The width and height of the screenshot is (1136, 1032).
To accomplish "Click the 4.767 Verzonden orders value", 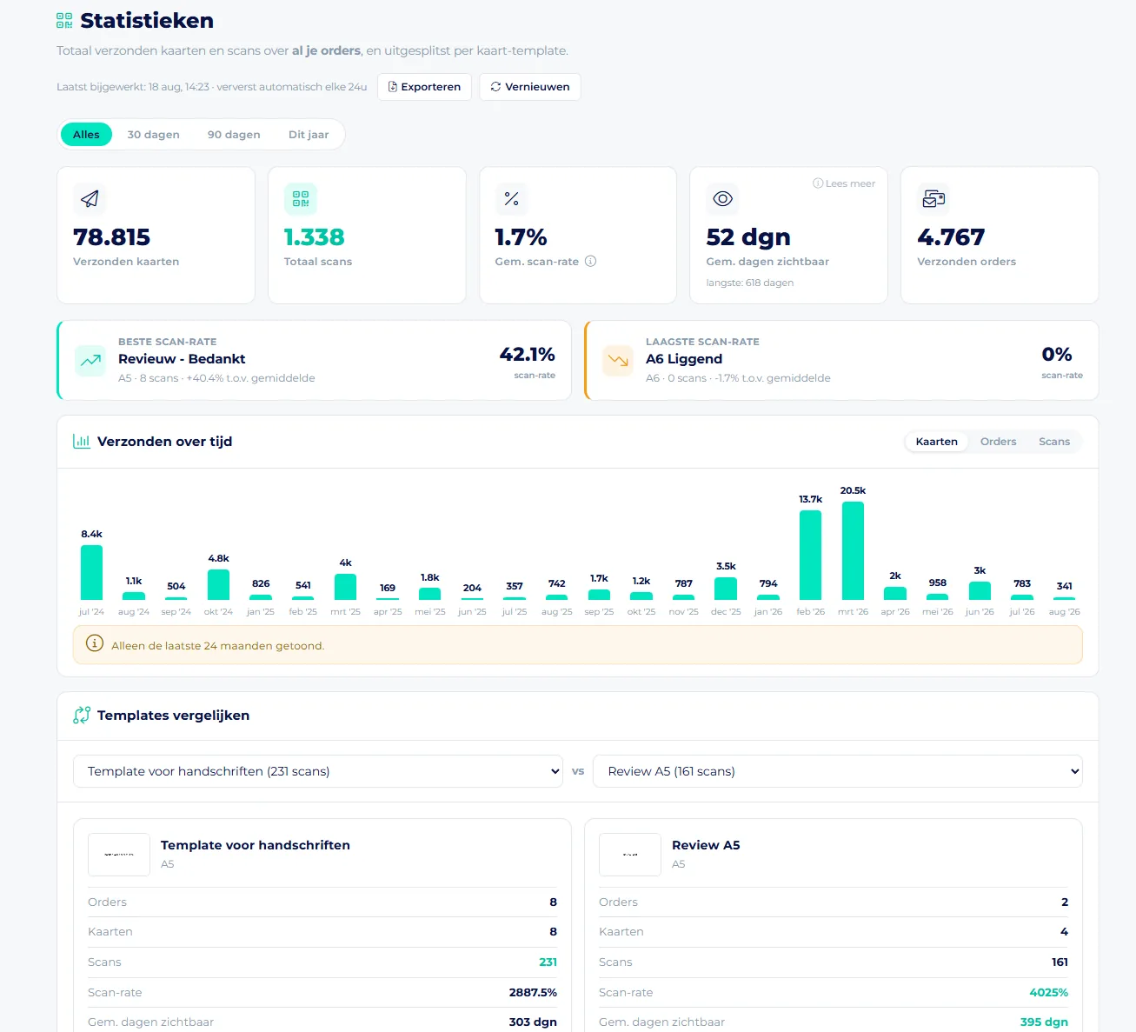I will [951, 237].
